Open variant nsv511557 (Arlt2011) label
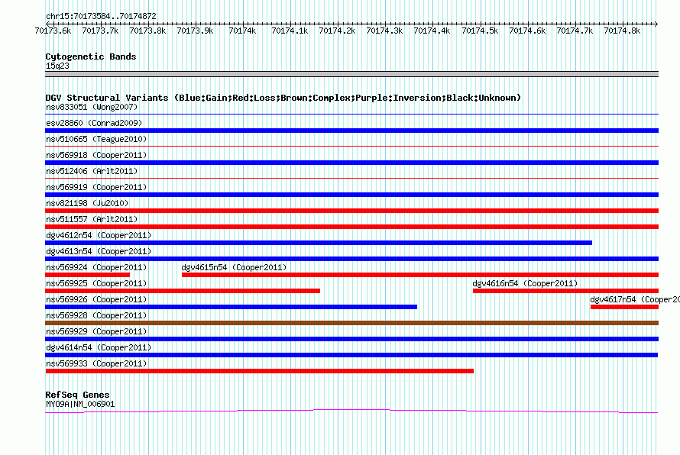Screen dimensions: 680x455 92,219
